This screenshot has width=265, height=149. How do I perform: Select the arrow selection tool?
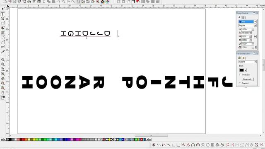coord(3,9)
